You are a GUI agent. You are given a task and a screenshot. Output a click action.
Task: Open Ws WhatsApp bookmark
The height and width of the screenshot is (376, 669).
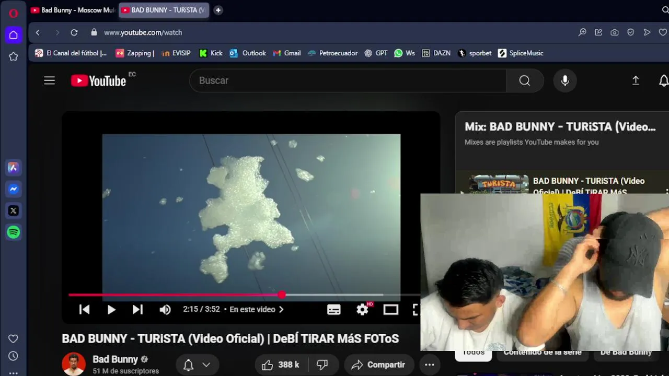click(x=405, y=53)
